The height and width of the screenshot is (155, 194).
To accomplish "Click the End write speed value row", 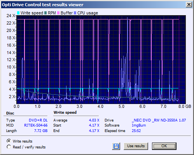I will [x=76, y=130].
